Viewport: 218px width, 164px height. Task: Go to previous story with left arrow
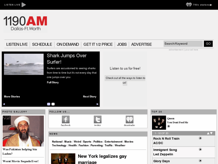pyautogui.click(x=4, y=104)
